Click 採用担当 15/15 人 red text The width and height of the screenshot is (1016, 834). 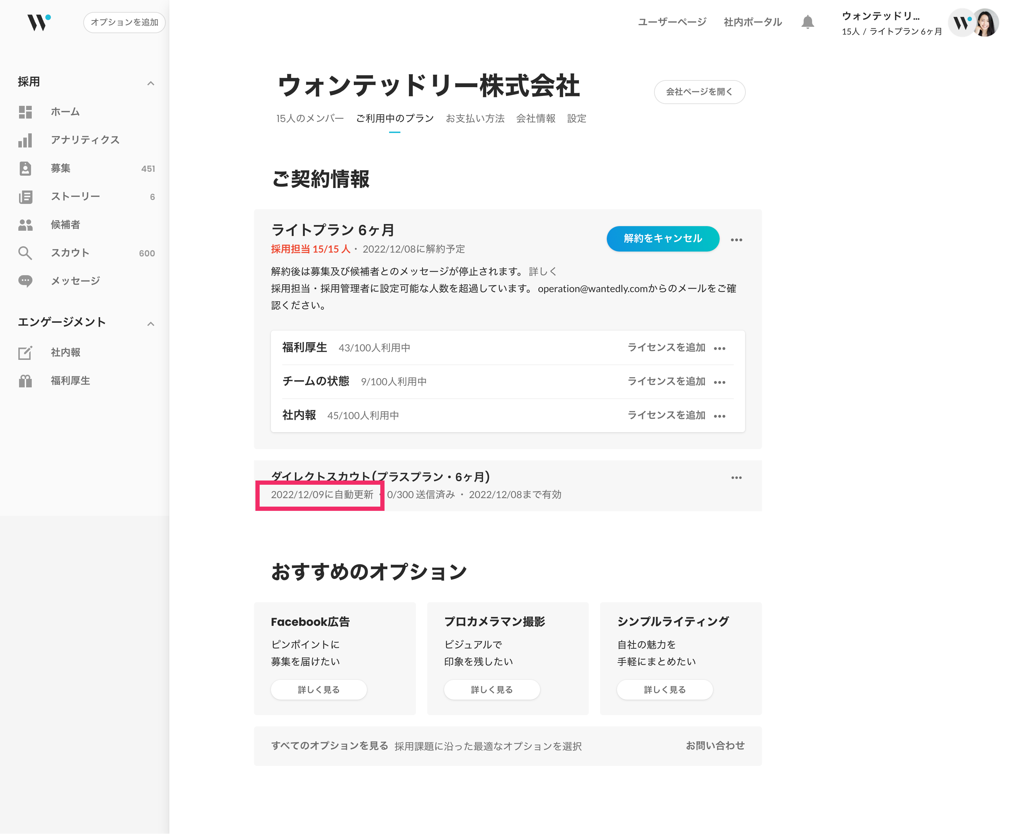[x=310, y=249]
